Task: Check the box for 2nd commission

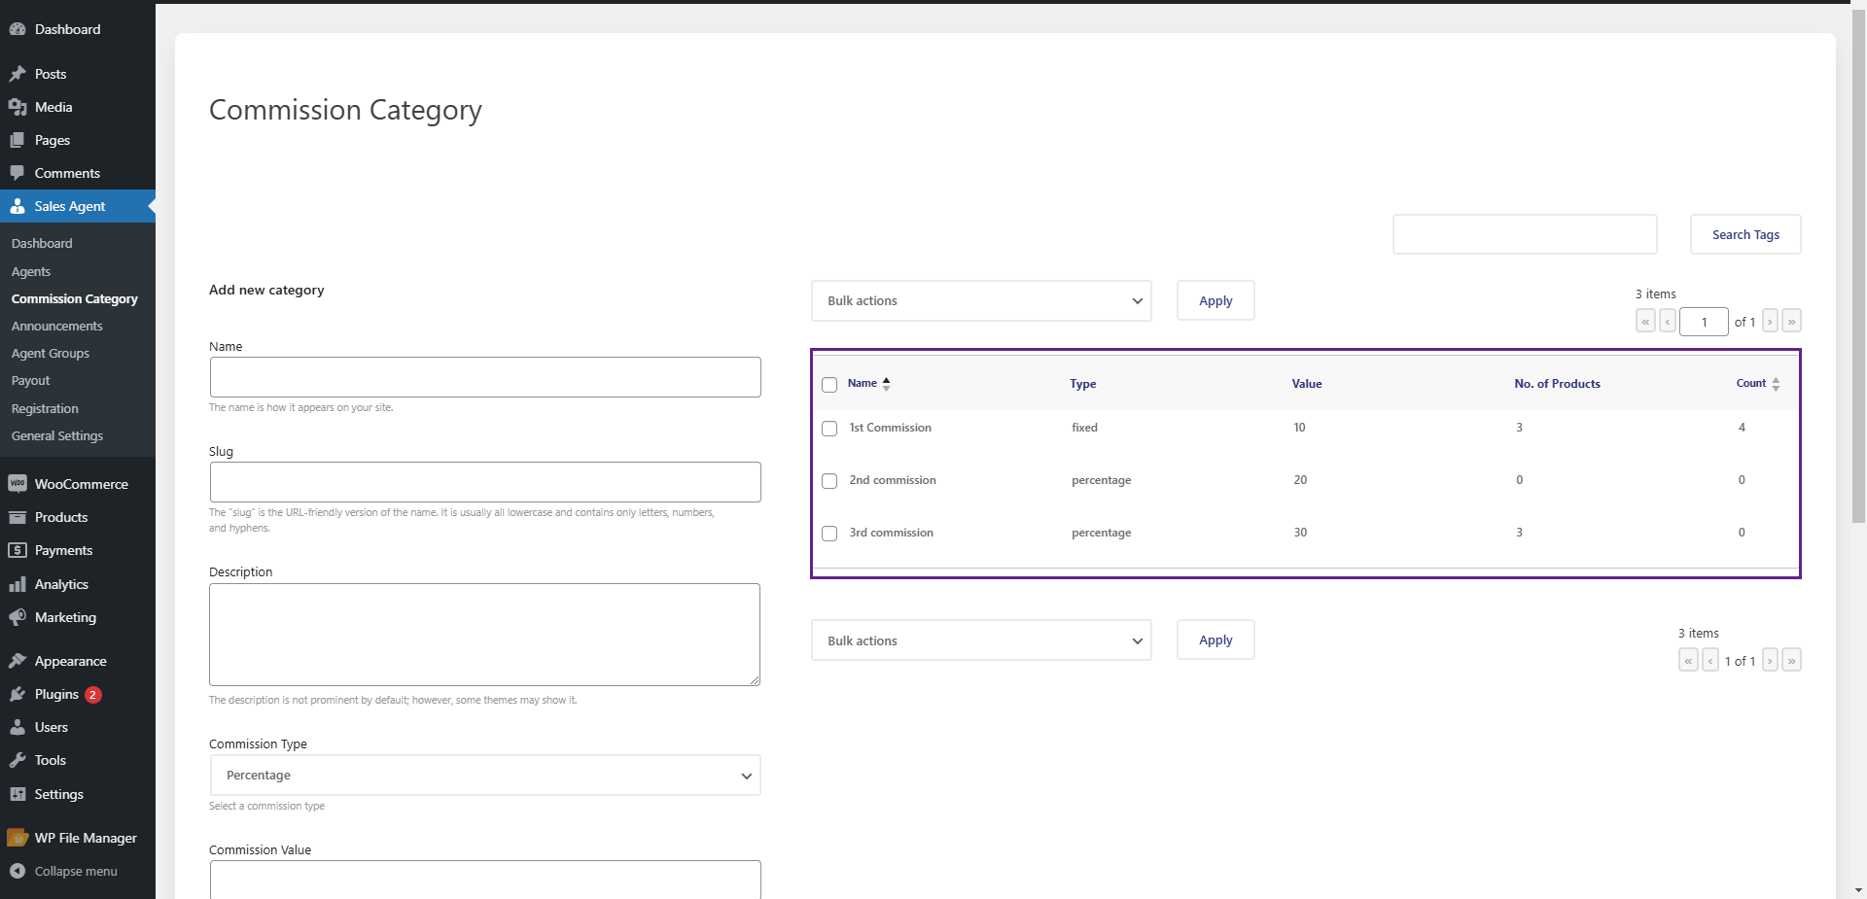Action: (x=829, y=481)
